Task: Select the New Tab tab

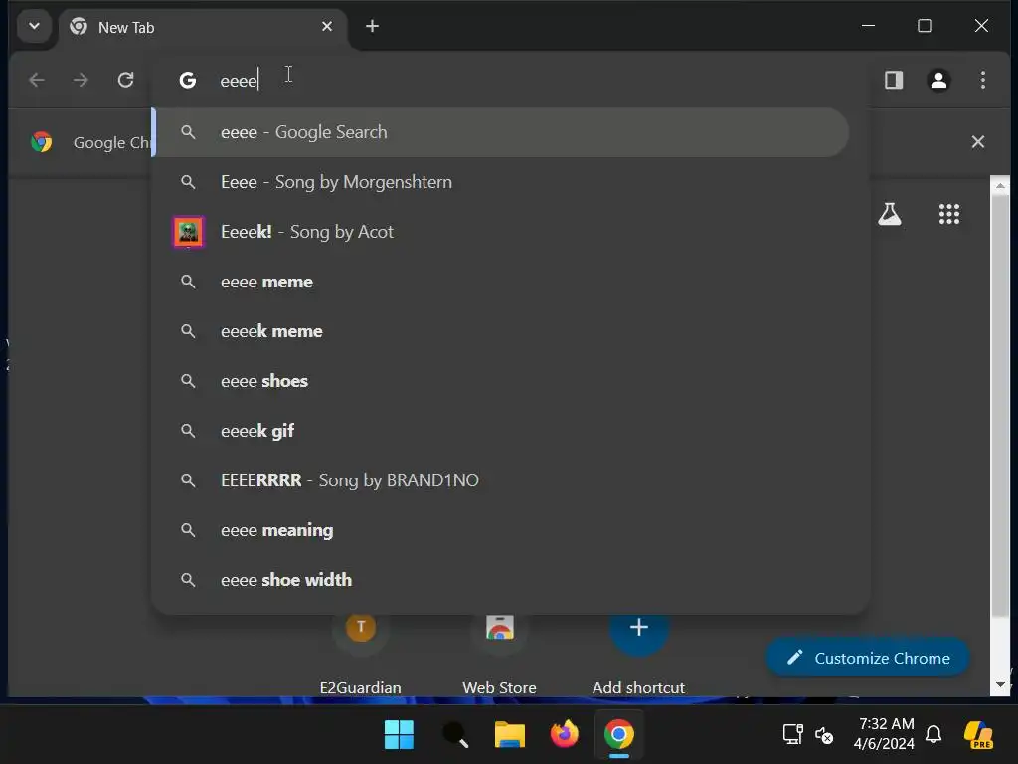Action: (x=203, y=27)
